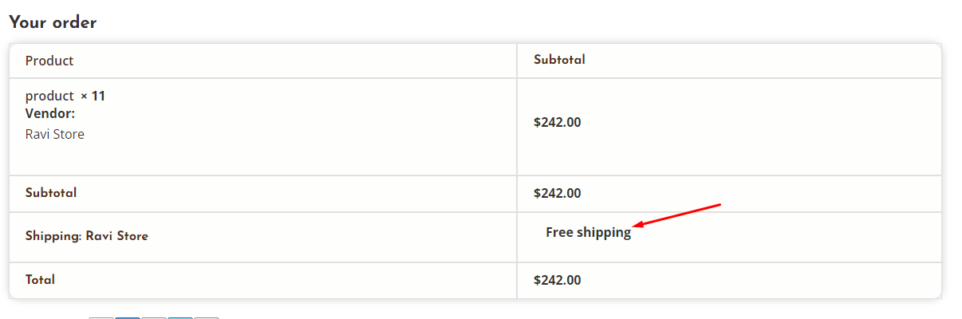Click the first white payment card icon
The image size is (962, 319).
(x=101, y=317)
